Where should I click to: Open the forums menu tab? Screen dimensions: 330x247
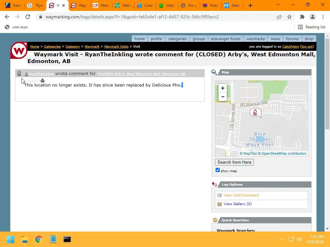tap(292, 39)
